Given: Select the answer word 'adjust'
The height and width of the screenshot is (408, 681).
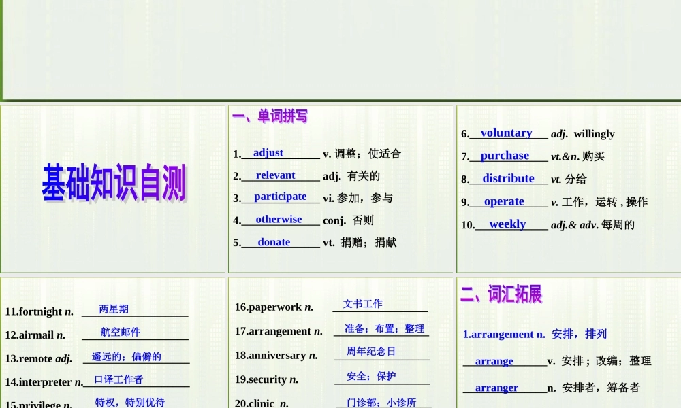Looking at the screenshot, I should click(268, 152).
